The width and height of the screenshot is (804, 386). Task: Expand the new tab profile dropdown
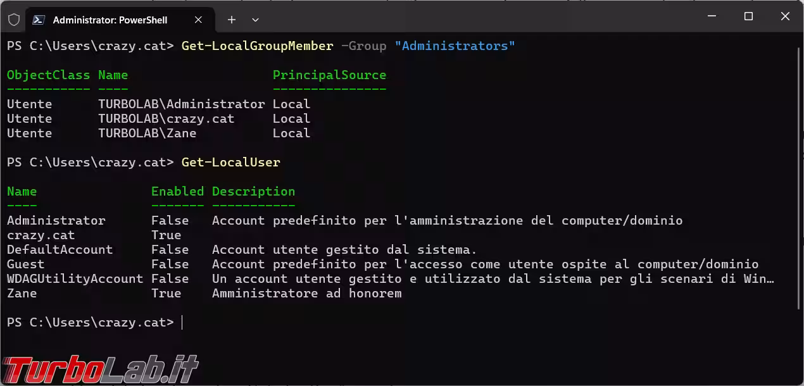click(255, 20)
